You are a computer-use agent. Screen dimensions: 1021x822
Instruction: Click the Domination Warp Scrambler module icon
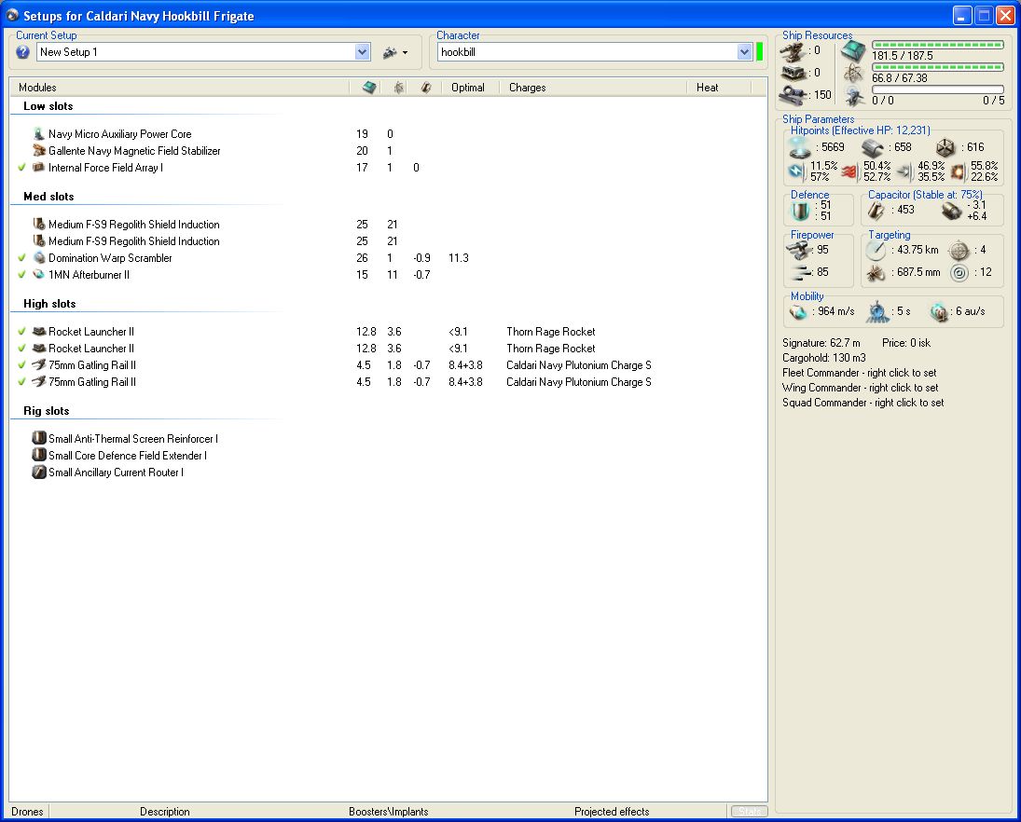(x=39, y=258)
